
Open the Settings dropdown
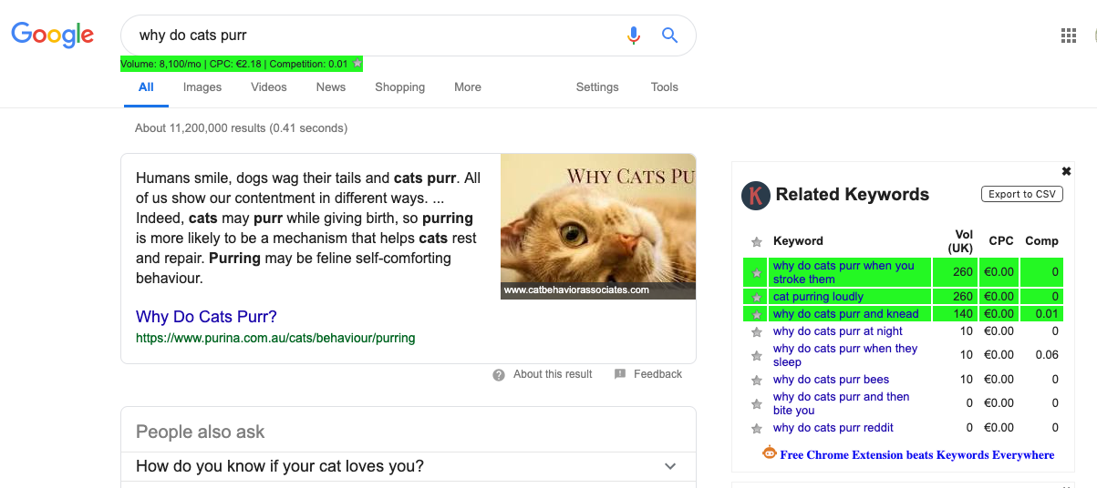pos(597,87)
